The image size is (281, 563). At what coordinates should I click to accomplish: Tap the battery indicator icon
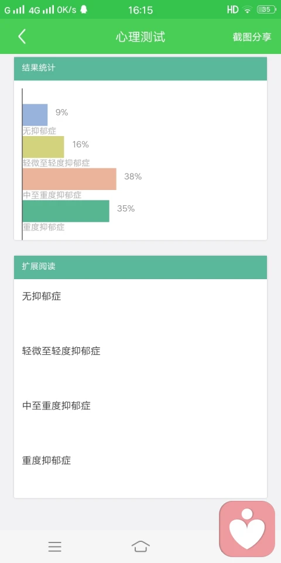267,10
